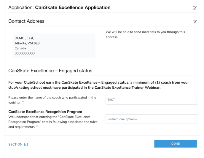Click the 'Canada' line in the address
Image resolution: width=204 pixels, height=158 pixels.
click(20, 49)
